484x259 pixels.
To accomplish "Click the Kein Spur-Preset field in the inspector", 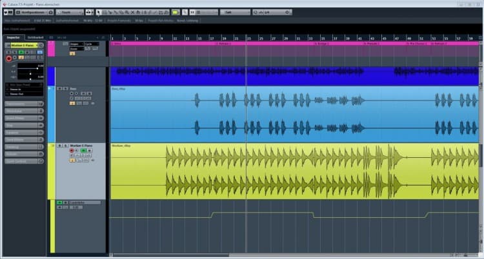I will 25,85.
